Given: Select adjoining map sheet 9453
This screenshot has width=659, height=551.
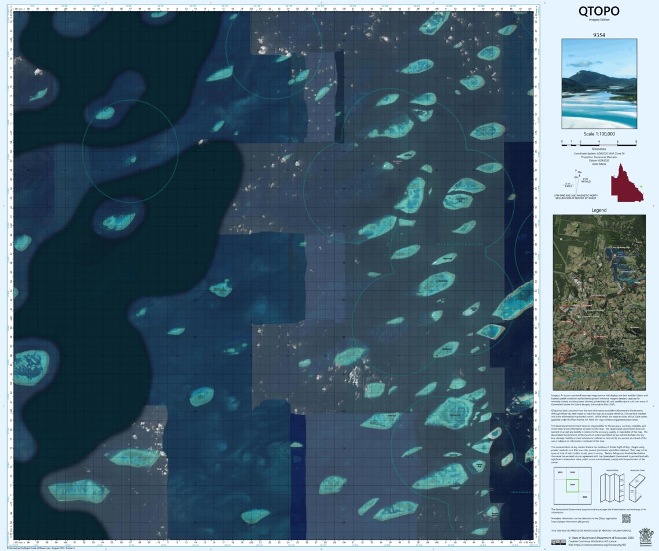Looking at the screenshot, I should click(x=584, y=496).
